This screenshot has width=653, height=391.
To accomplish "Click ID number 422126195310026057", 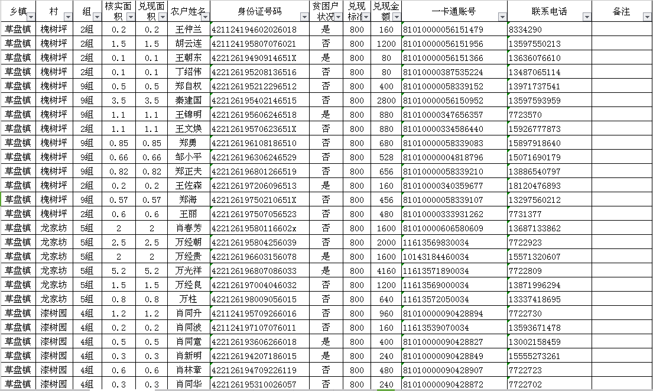I will (254, 384).
